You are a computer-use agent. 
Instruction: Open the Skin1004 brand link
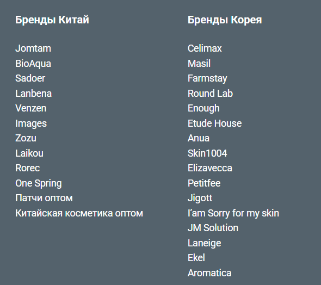(207, 153)
